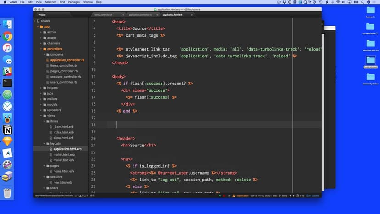The width and height of the screenshot is (380, 214).
Task: Launch Terminal from the dock
Action: point(7,83)
